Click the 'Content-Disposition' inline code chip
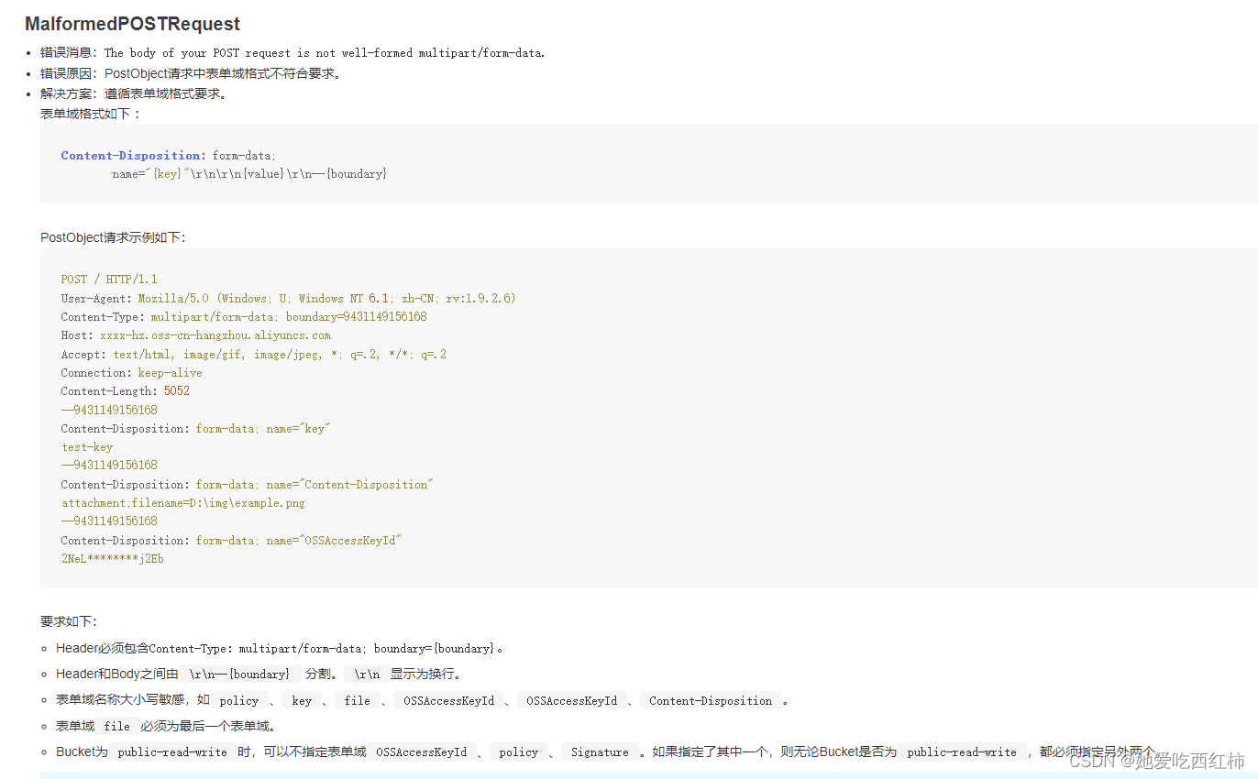This screenshot has height=779, width=1258. tap(711, 700)
